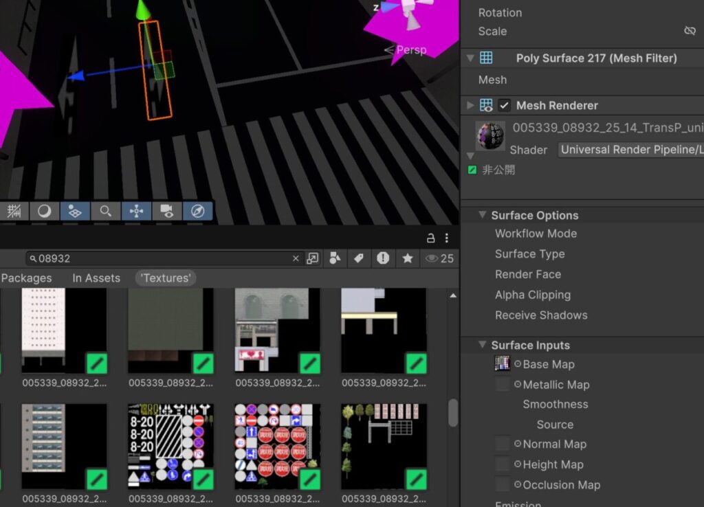Disable the Mesh Renderer checkbox
This screenshot has width=704, height=507.
tap(505, 105)
